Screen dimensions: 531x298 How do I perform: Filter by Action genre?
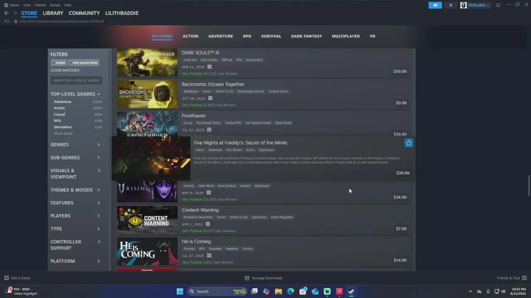(59, 108)
